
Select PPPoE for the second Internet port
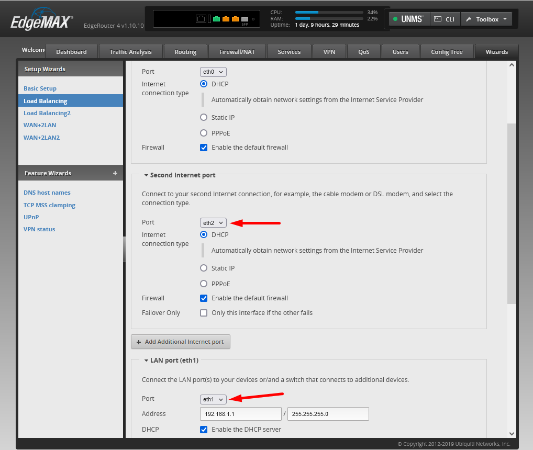[x=204, y=284]
